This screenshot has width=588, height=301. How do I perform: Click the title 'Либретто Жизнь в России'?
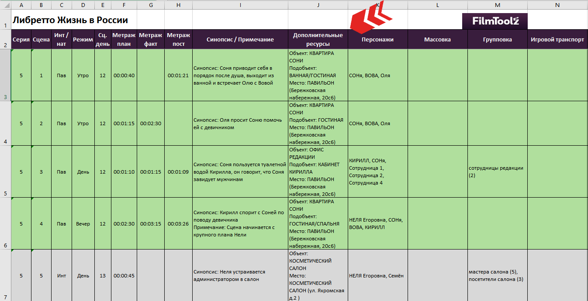click(70, 20)
